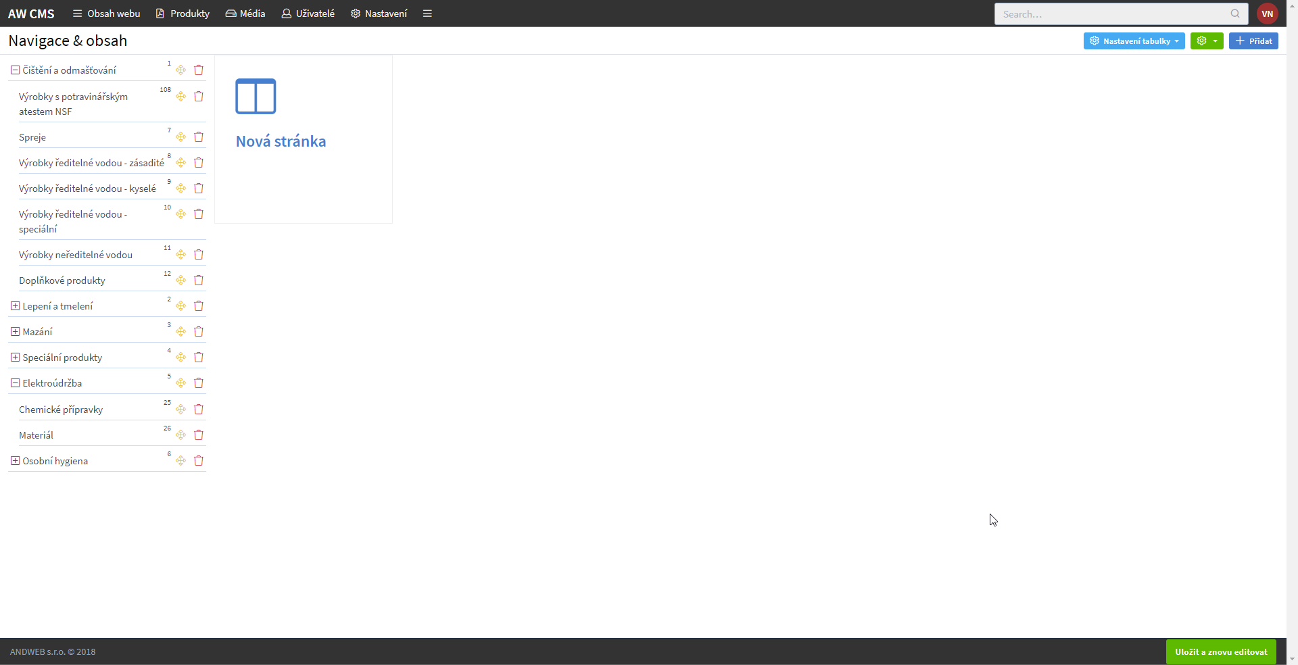1298x665 pixels.
Task: Click move icon for Výrobky s potravinářským atestem
Action: click(x=181, y=96)
